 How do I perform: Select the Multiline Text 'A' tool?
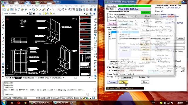tap(3, 76)
